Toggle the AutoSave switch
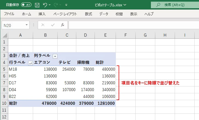Viewport: 199px width, 120px height. (x=26, y=5)
